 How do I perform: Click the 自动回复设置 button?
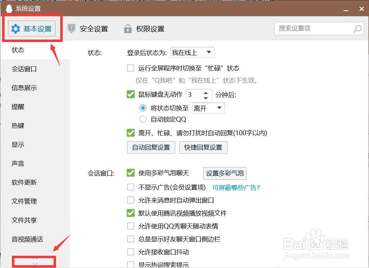[x=151, y=147]
